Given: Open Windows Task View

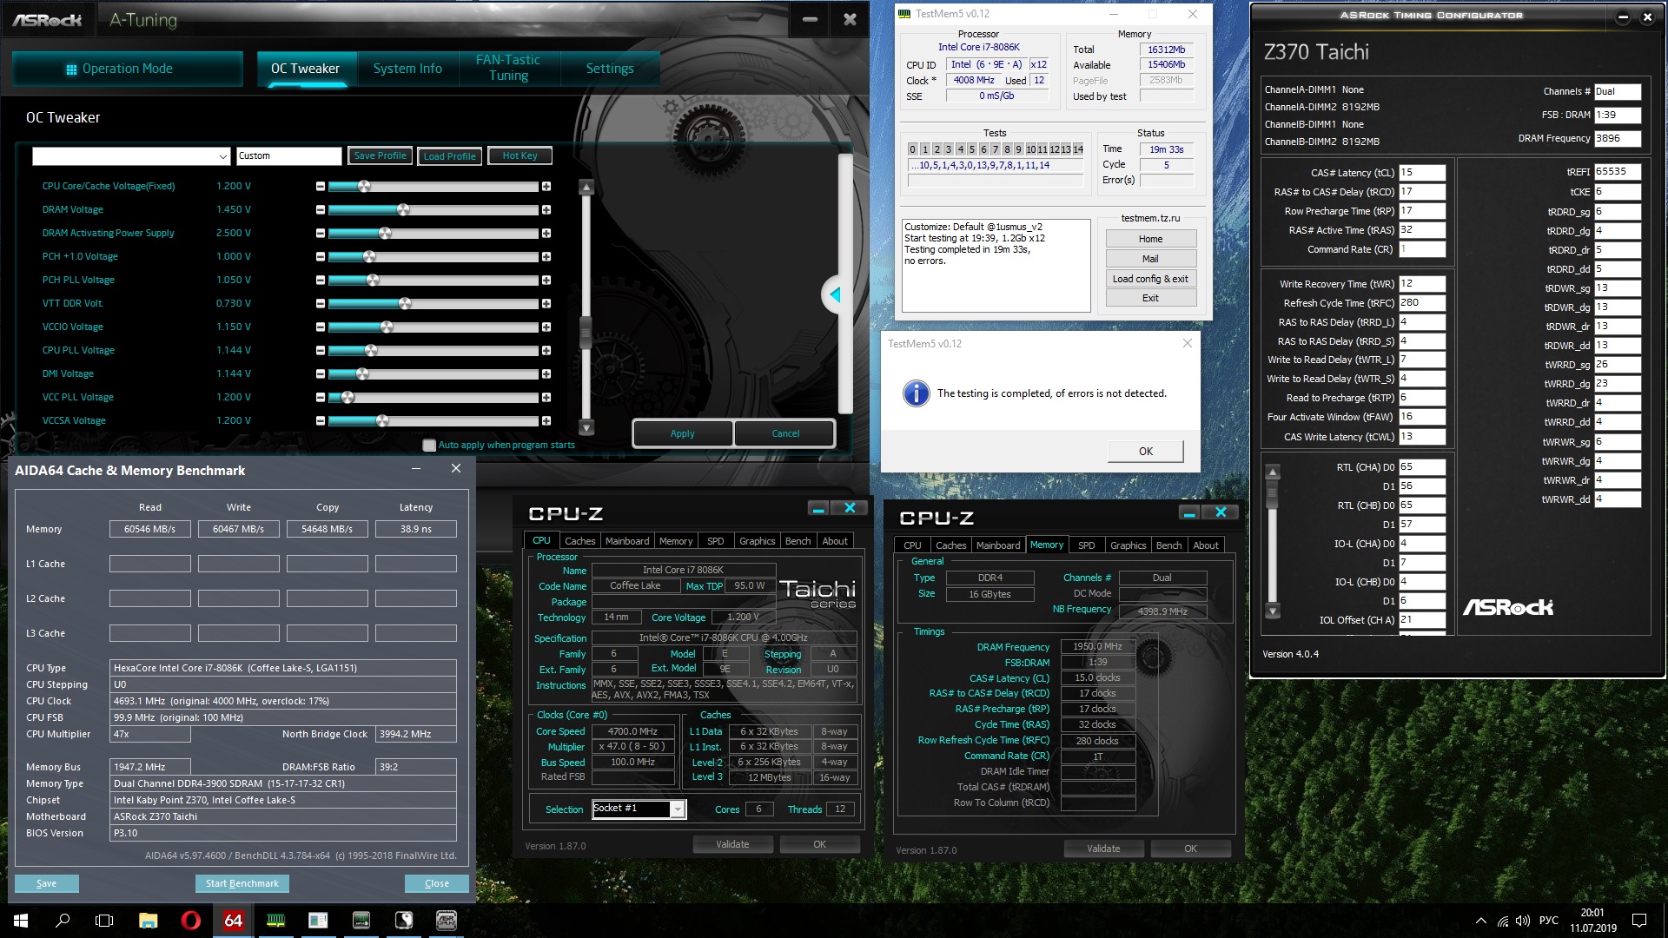Looking at the screenshot, I should 104,921.
